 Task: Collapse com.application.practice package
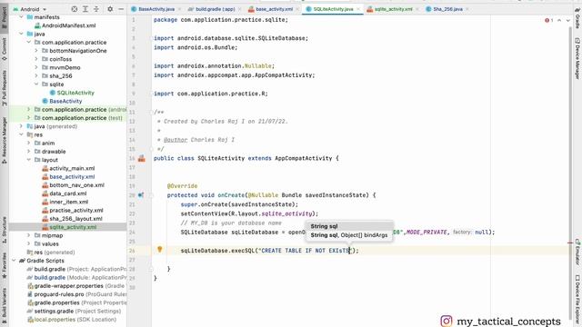pyautogui.click(x=28, y=43)
